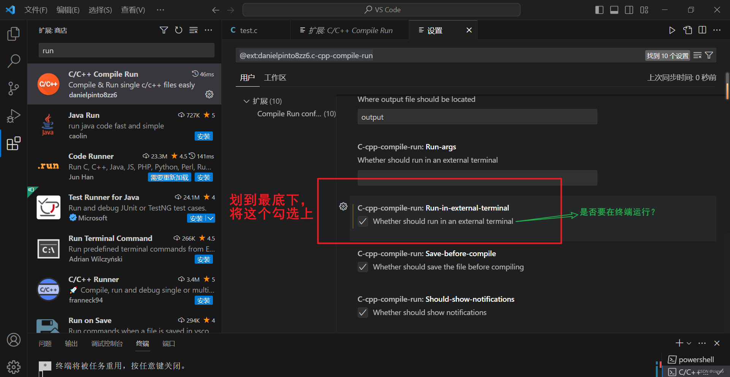This screenshot has width=730, height=377.
Task: Install the Code Runner extension
Action: [x=204, y=177]
